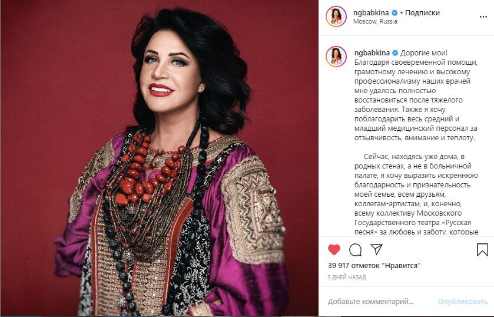Click the main portrait photo

point(160,158)
